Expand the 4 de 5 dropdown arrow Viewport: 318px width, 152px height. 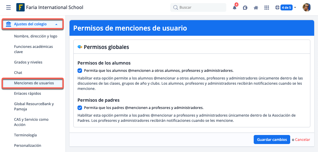coord(295,8)
